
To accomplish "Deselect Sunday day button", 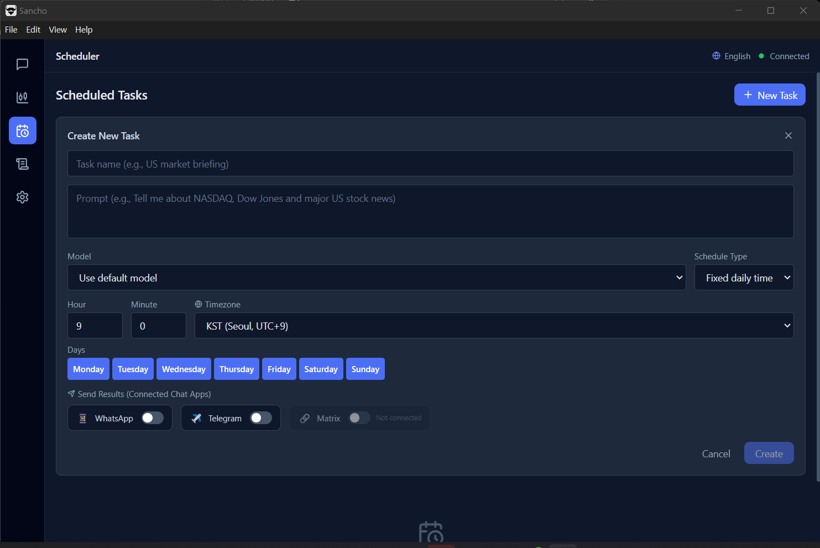I will 365,369.
